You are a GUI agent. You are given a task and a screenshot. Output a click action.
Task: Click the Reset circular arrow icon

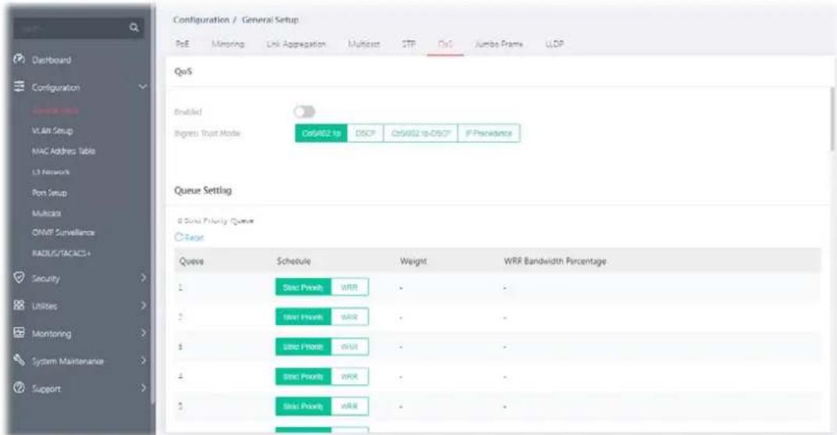pos(179,237)
